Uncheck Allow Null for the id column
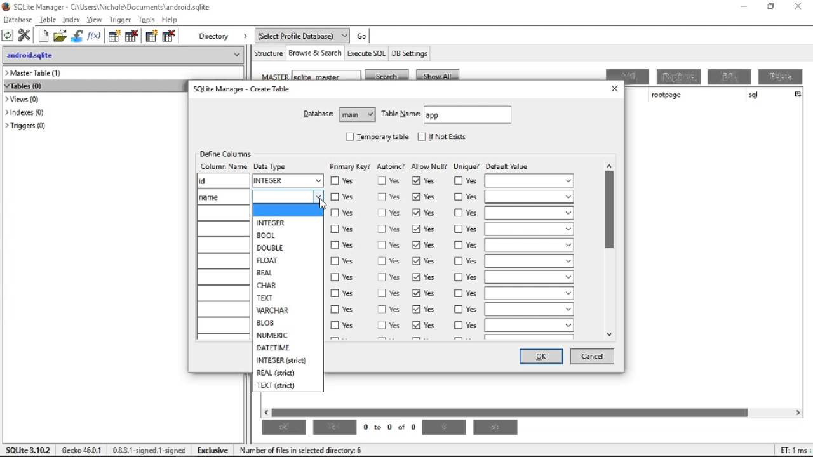The height and width of the screenshot is (457, 813). coord(416,181)
